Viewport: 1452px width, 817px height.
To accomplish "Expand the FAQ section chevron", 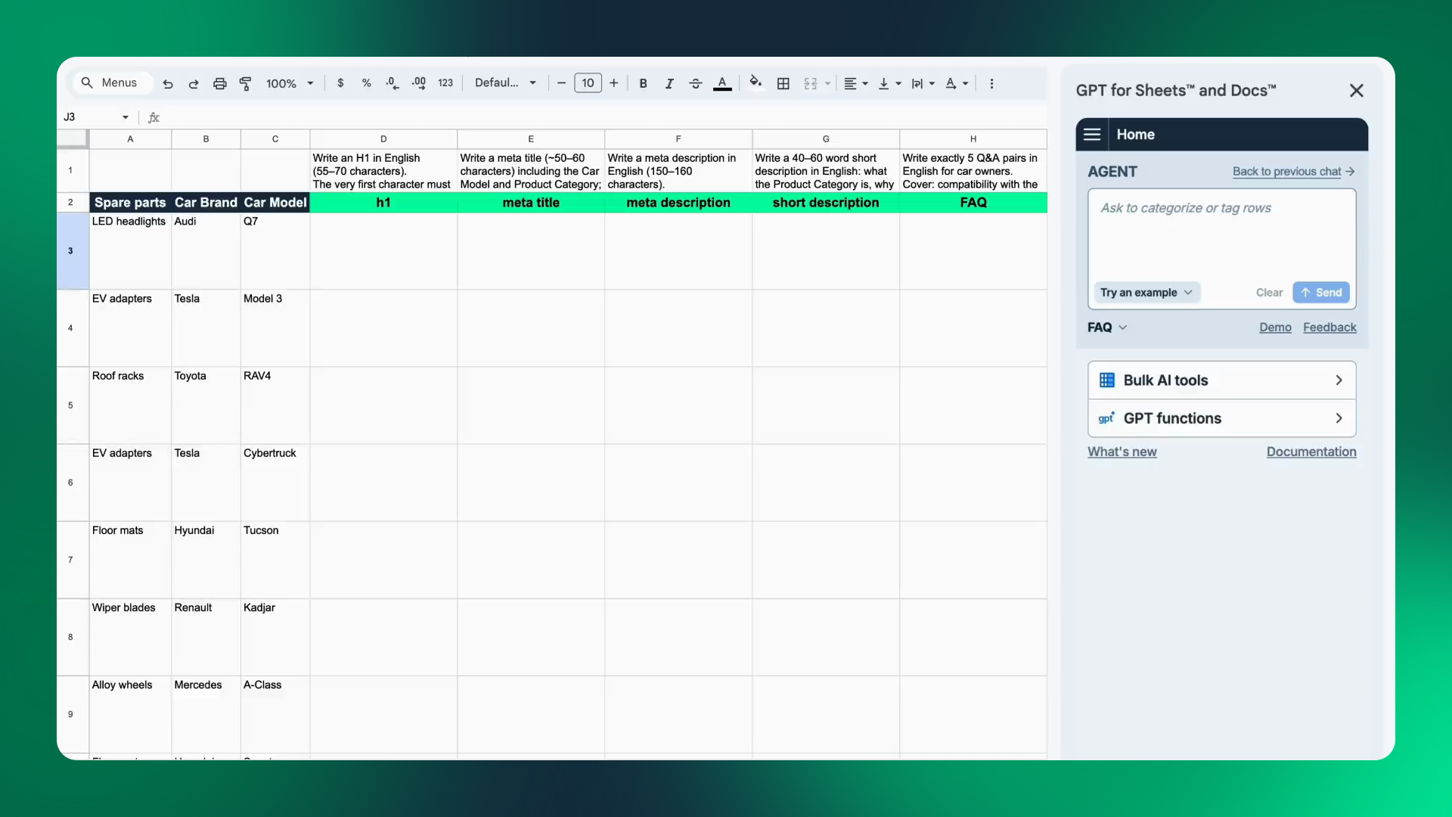I will pyautogui.click(x=1123, y=328).
